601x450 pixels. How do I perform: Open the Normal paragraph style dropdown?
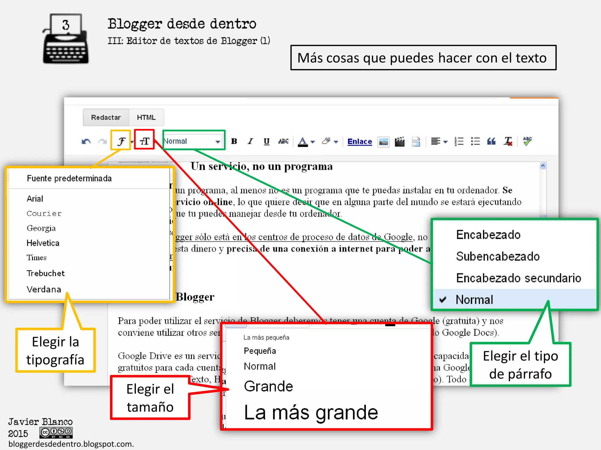[x=193, y=141]
